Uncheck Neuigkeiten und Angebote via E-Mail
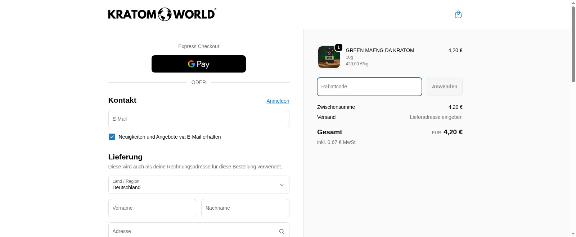 pyautogui.click(x=112, y=137)
